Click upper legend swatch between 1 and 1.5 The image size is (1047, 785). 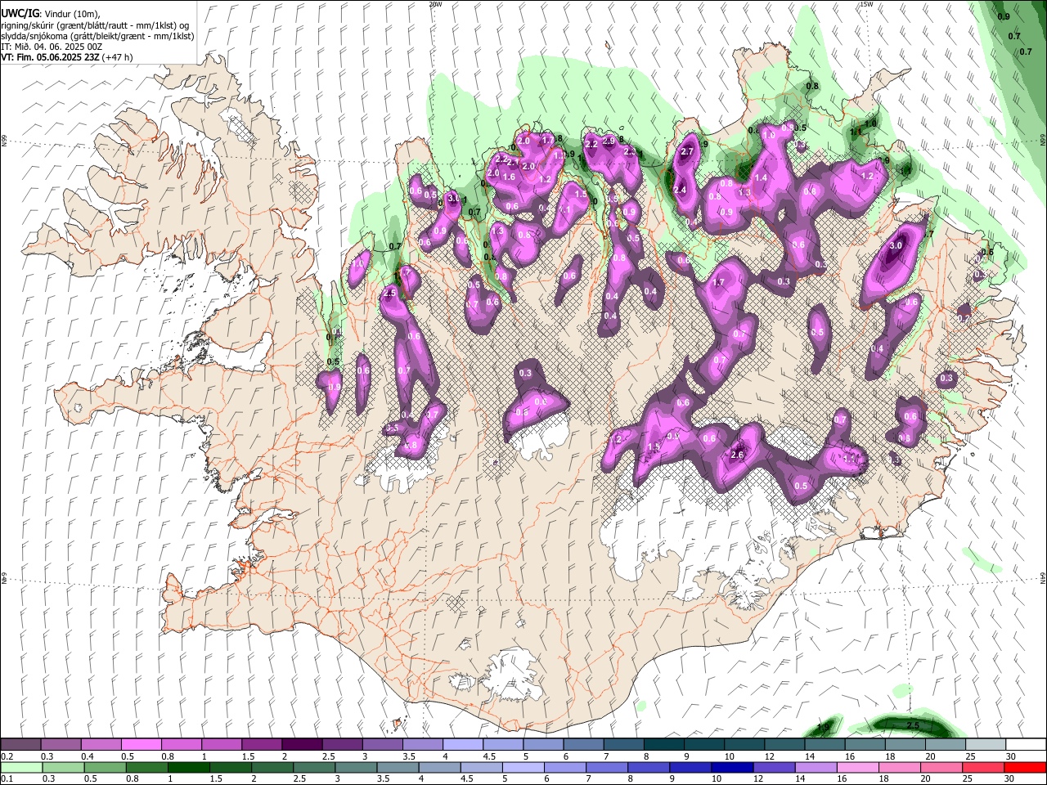click(222, 744)
